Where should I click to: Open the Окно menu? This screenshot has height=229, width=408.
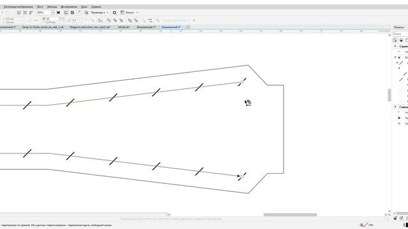point(84,7)
